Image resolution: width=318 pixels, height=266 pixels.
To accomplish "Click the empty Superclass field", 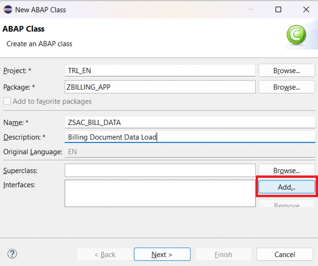I will (160, 171).
